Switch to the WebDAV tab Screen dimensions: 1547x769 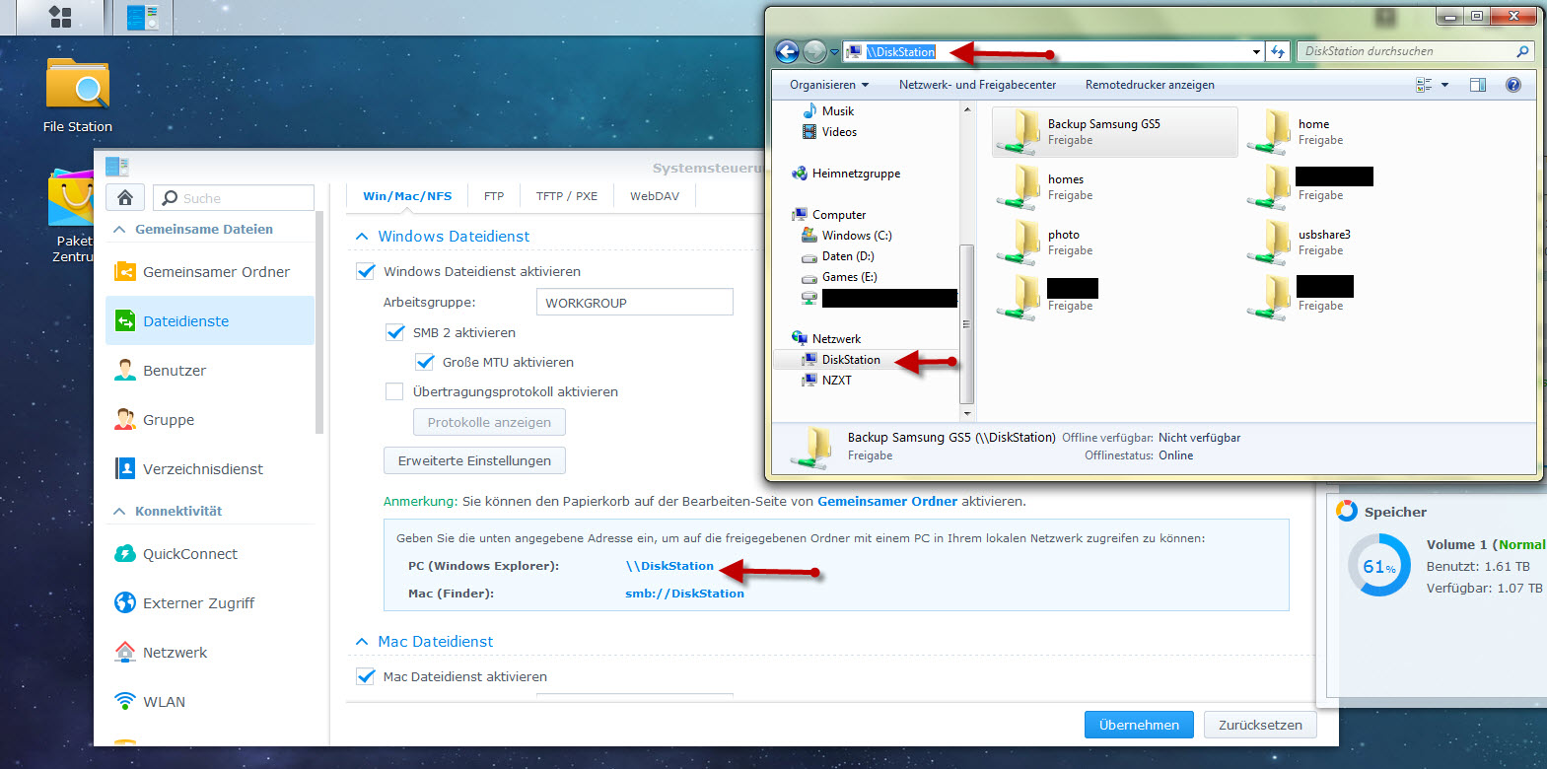pos(655,196)
